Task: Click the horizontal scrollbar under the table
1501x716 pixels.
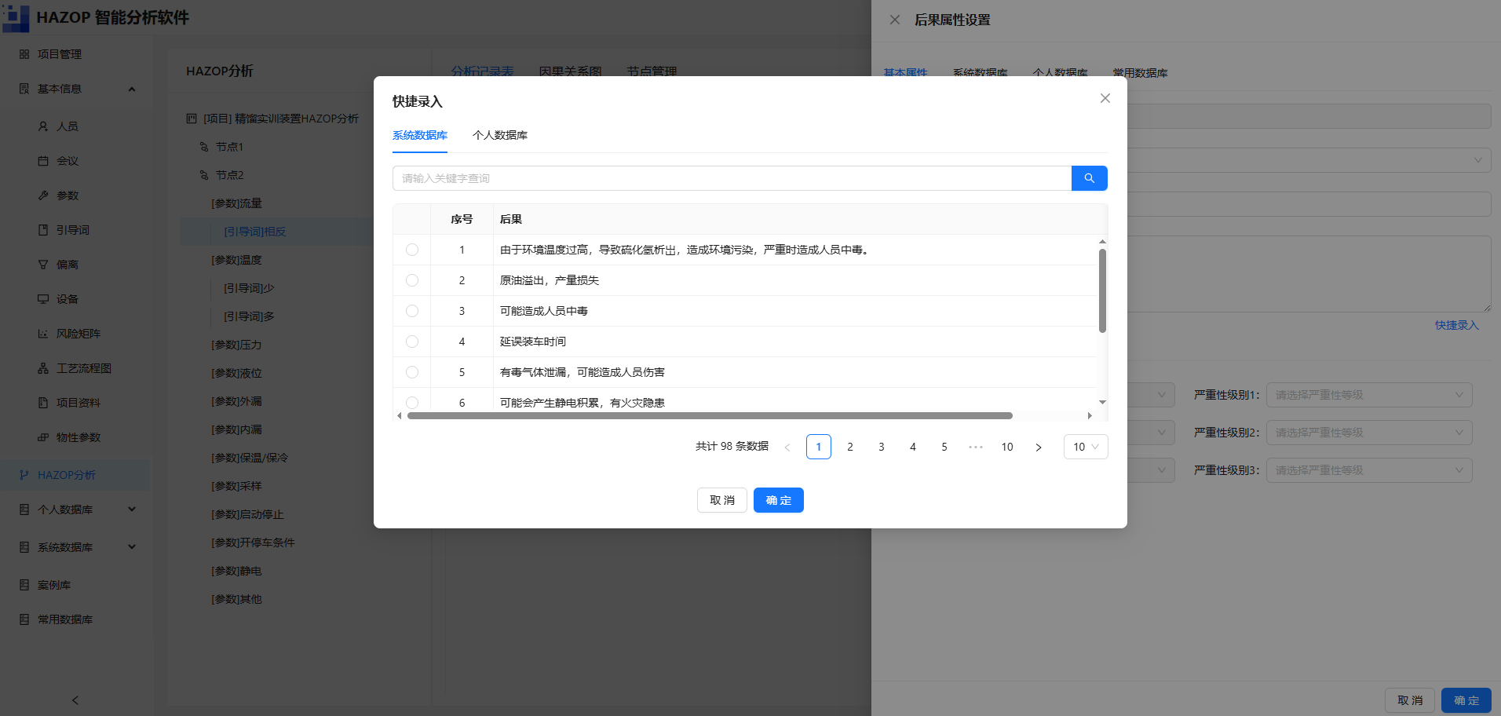Action: 710,416
